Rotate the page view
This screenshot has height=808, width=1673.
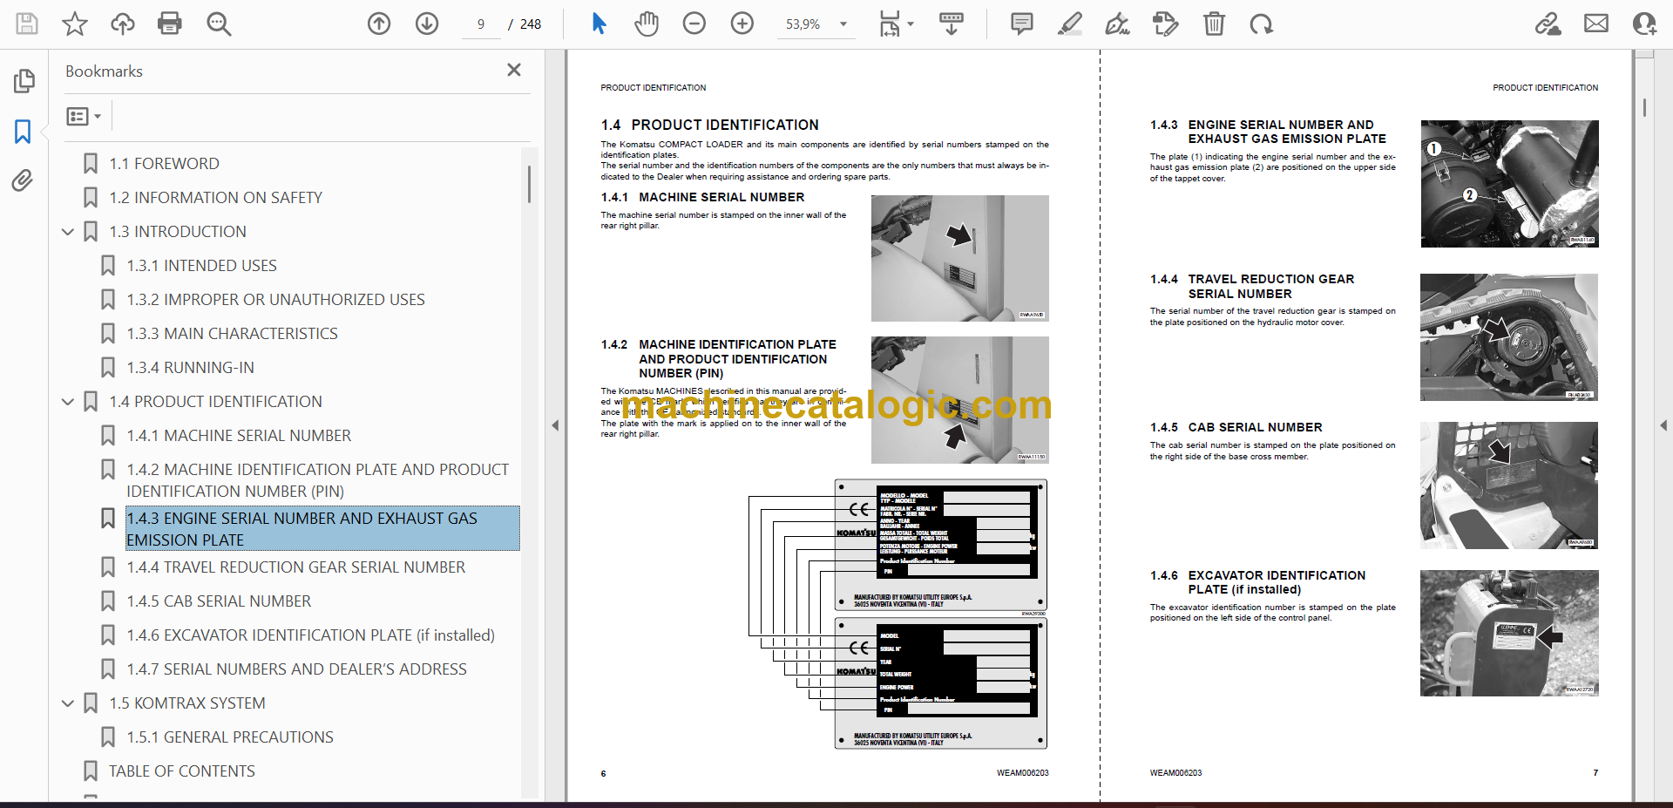(1261, 24)
